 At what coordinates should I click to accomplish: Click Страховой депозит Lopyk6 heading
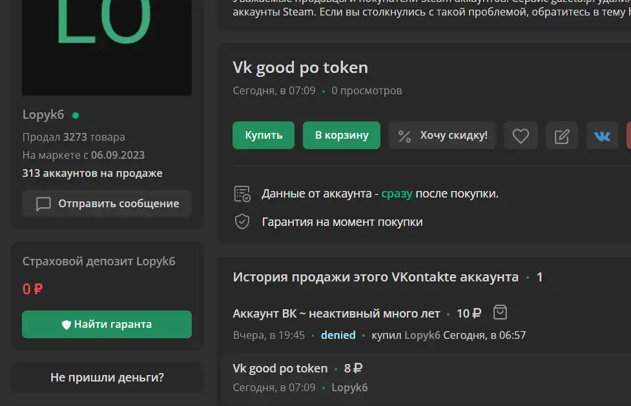[99, 261]
